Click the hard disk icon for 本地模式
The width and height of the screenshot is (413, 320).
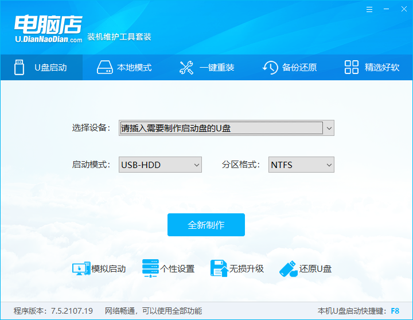tap(105, 68)
